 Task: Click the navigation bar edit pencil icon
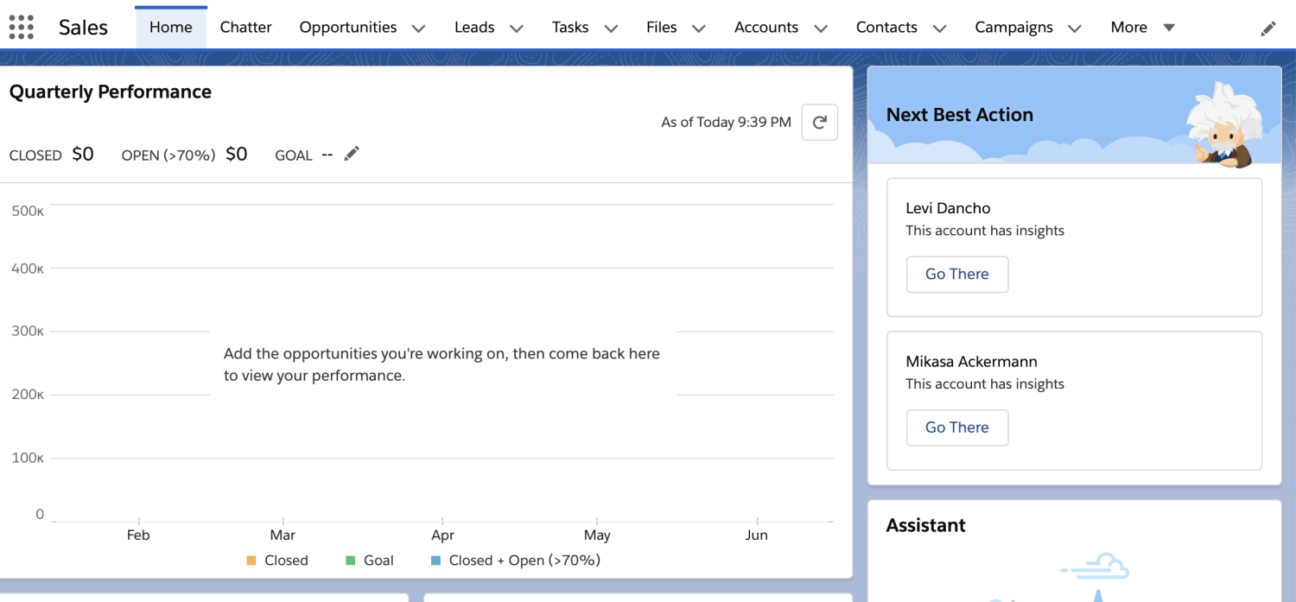click(1268, 28)
